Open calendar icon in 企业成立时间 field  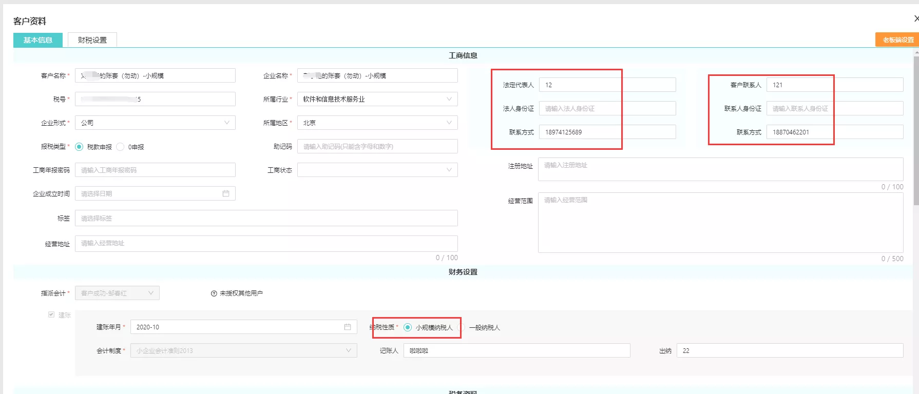(226, 193)
